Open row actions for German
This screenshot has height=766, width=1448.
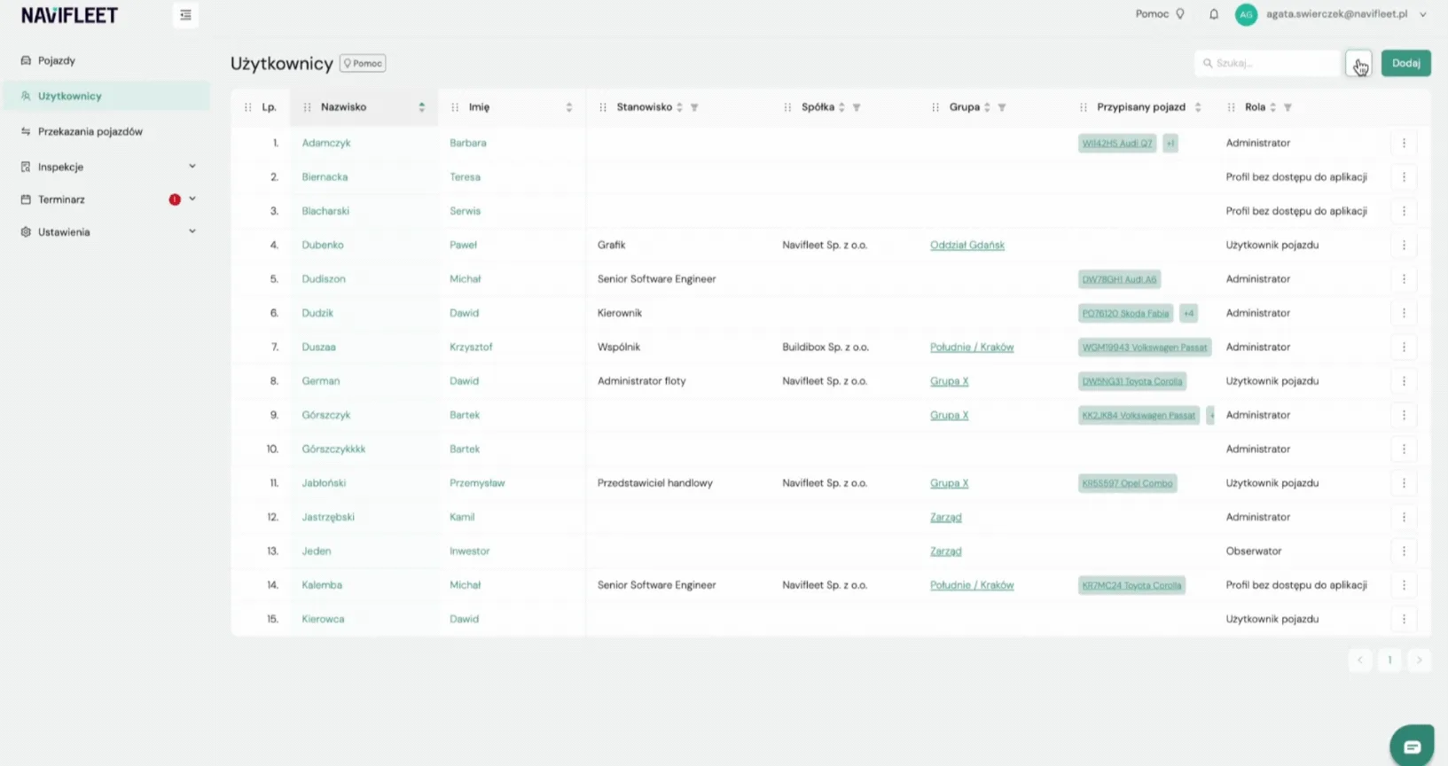tap(1404, 381)
